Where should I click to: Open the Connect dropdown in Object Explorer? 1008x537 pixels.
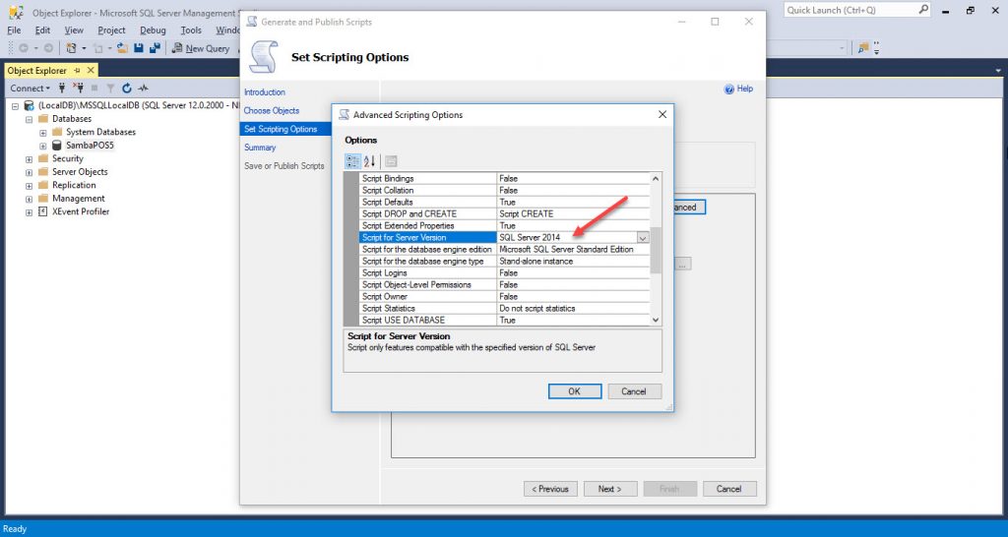pyautogui.click(x=30, y=88)
